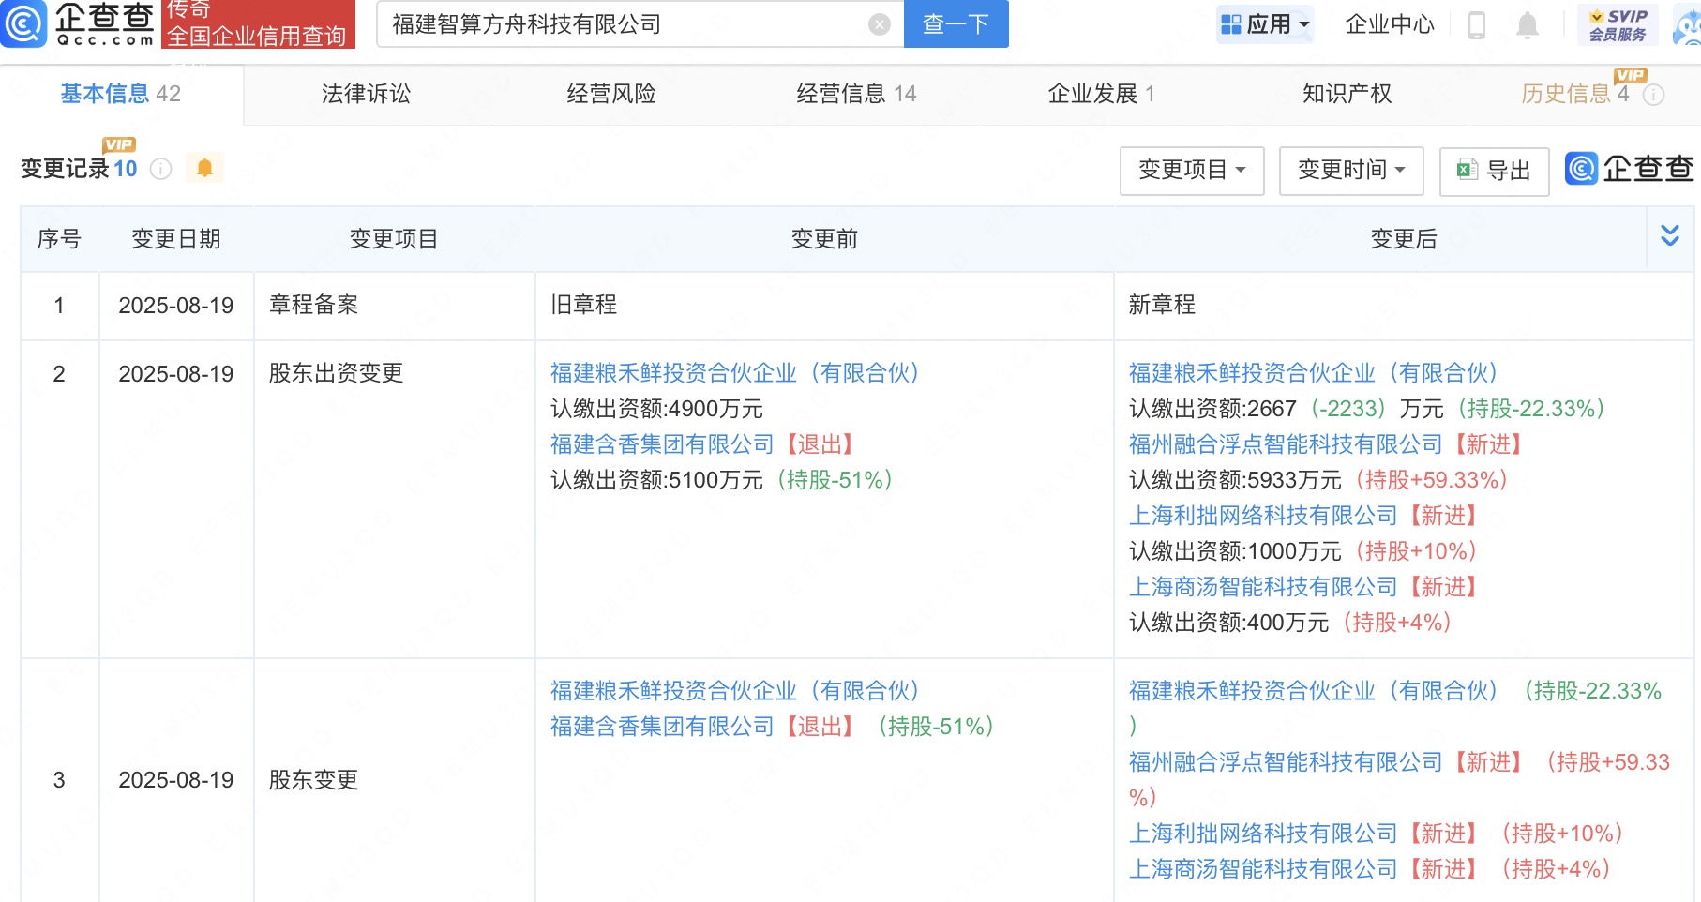1701x902 pixels.
Task: Expand table columns with the double chevron
Action: pyautogui.click(x=1669, y=235)
